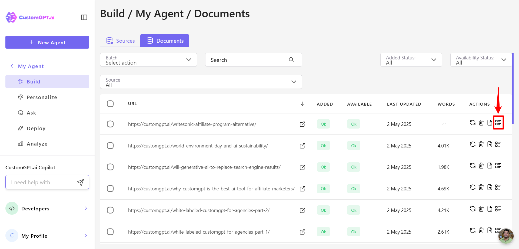Open world-environment-day URL external link icon
This screenshot has height=249, width=519.
point(302,146)
